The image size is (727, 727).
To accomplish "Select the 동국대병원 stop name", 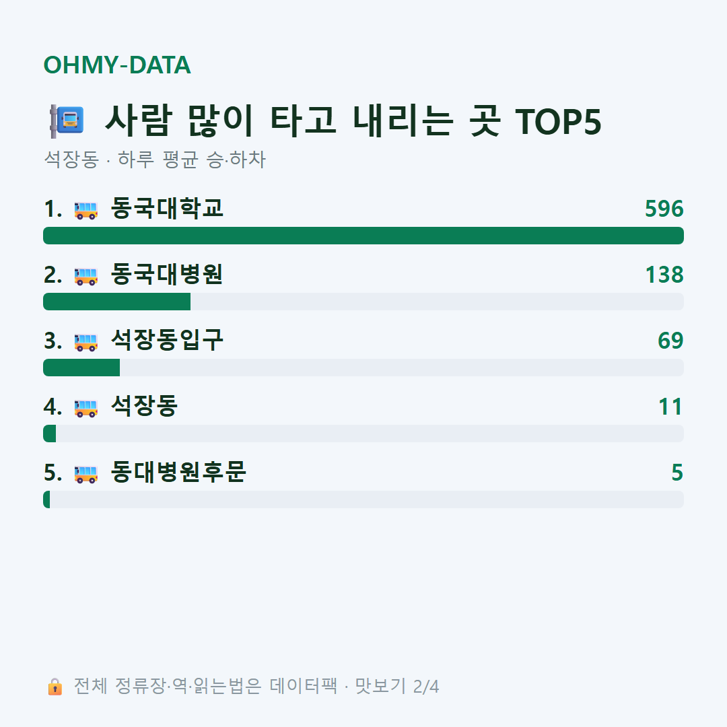I will pos(168,274).
